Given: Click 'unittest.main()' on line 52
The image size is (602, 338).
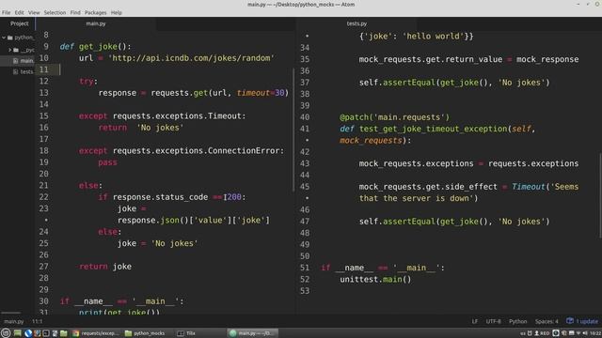Looking at the screenshot, I should tap(375, 280).
